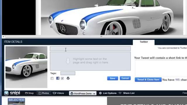Open List Options gear menu

coord(108,93)
